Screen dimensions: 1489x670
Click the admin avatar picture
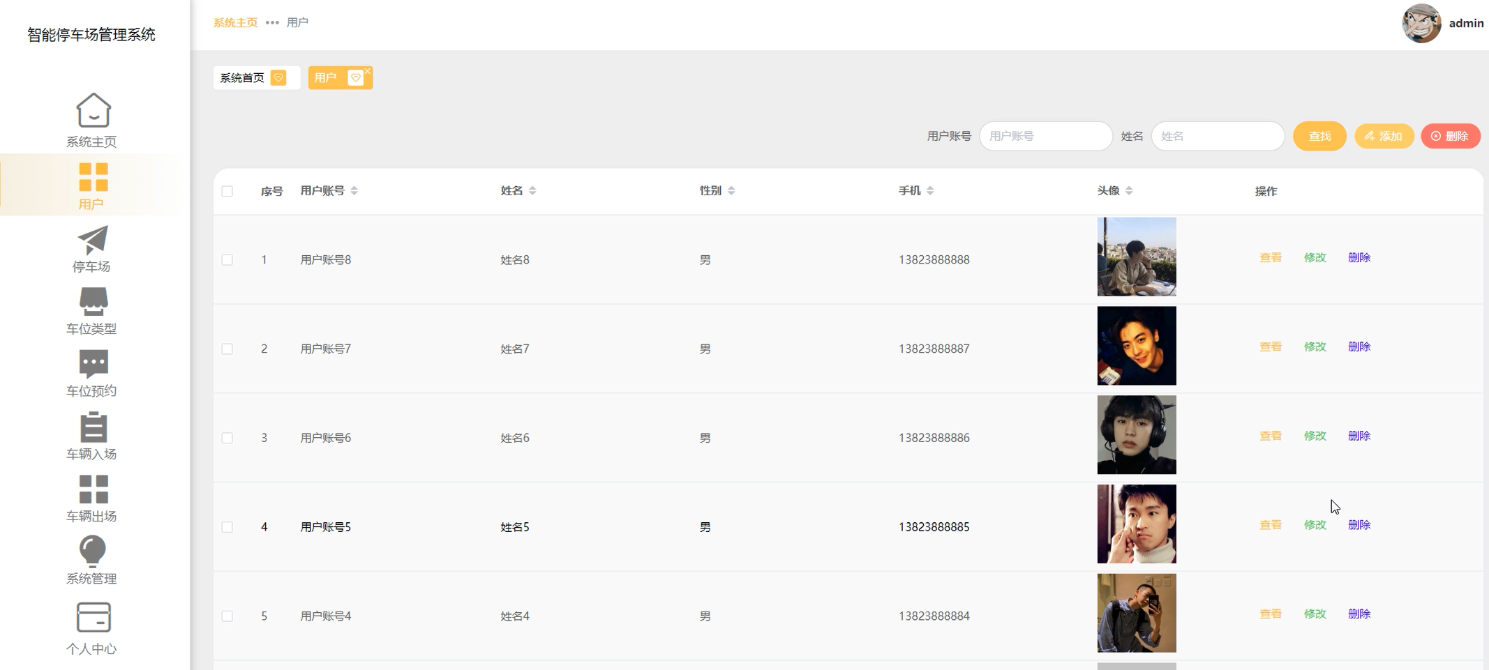[x=1421, y=23]
